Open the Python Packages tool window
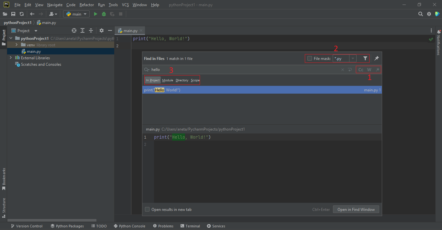Screen dimensions: 442x230 (67, 226)
